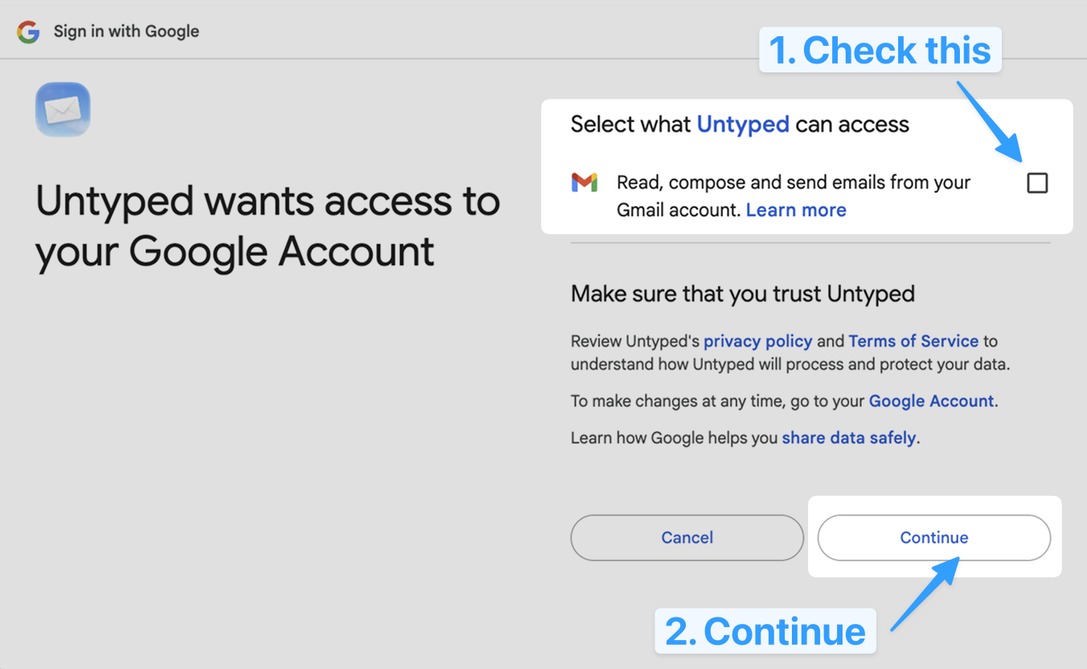This screenshot has height=669, width=1087.
Task: Open Untyped's privacy policy
Action: tap(757, 341)
